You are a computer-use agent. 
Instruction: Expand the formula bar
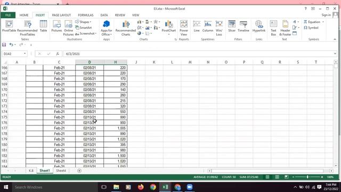pos(335,54)
